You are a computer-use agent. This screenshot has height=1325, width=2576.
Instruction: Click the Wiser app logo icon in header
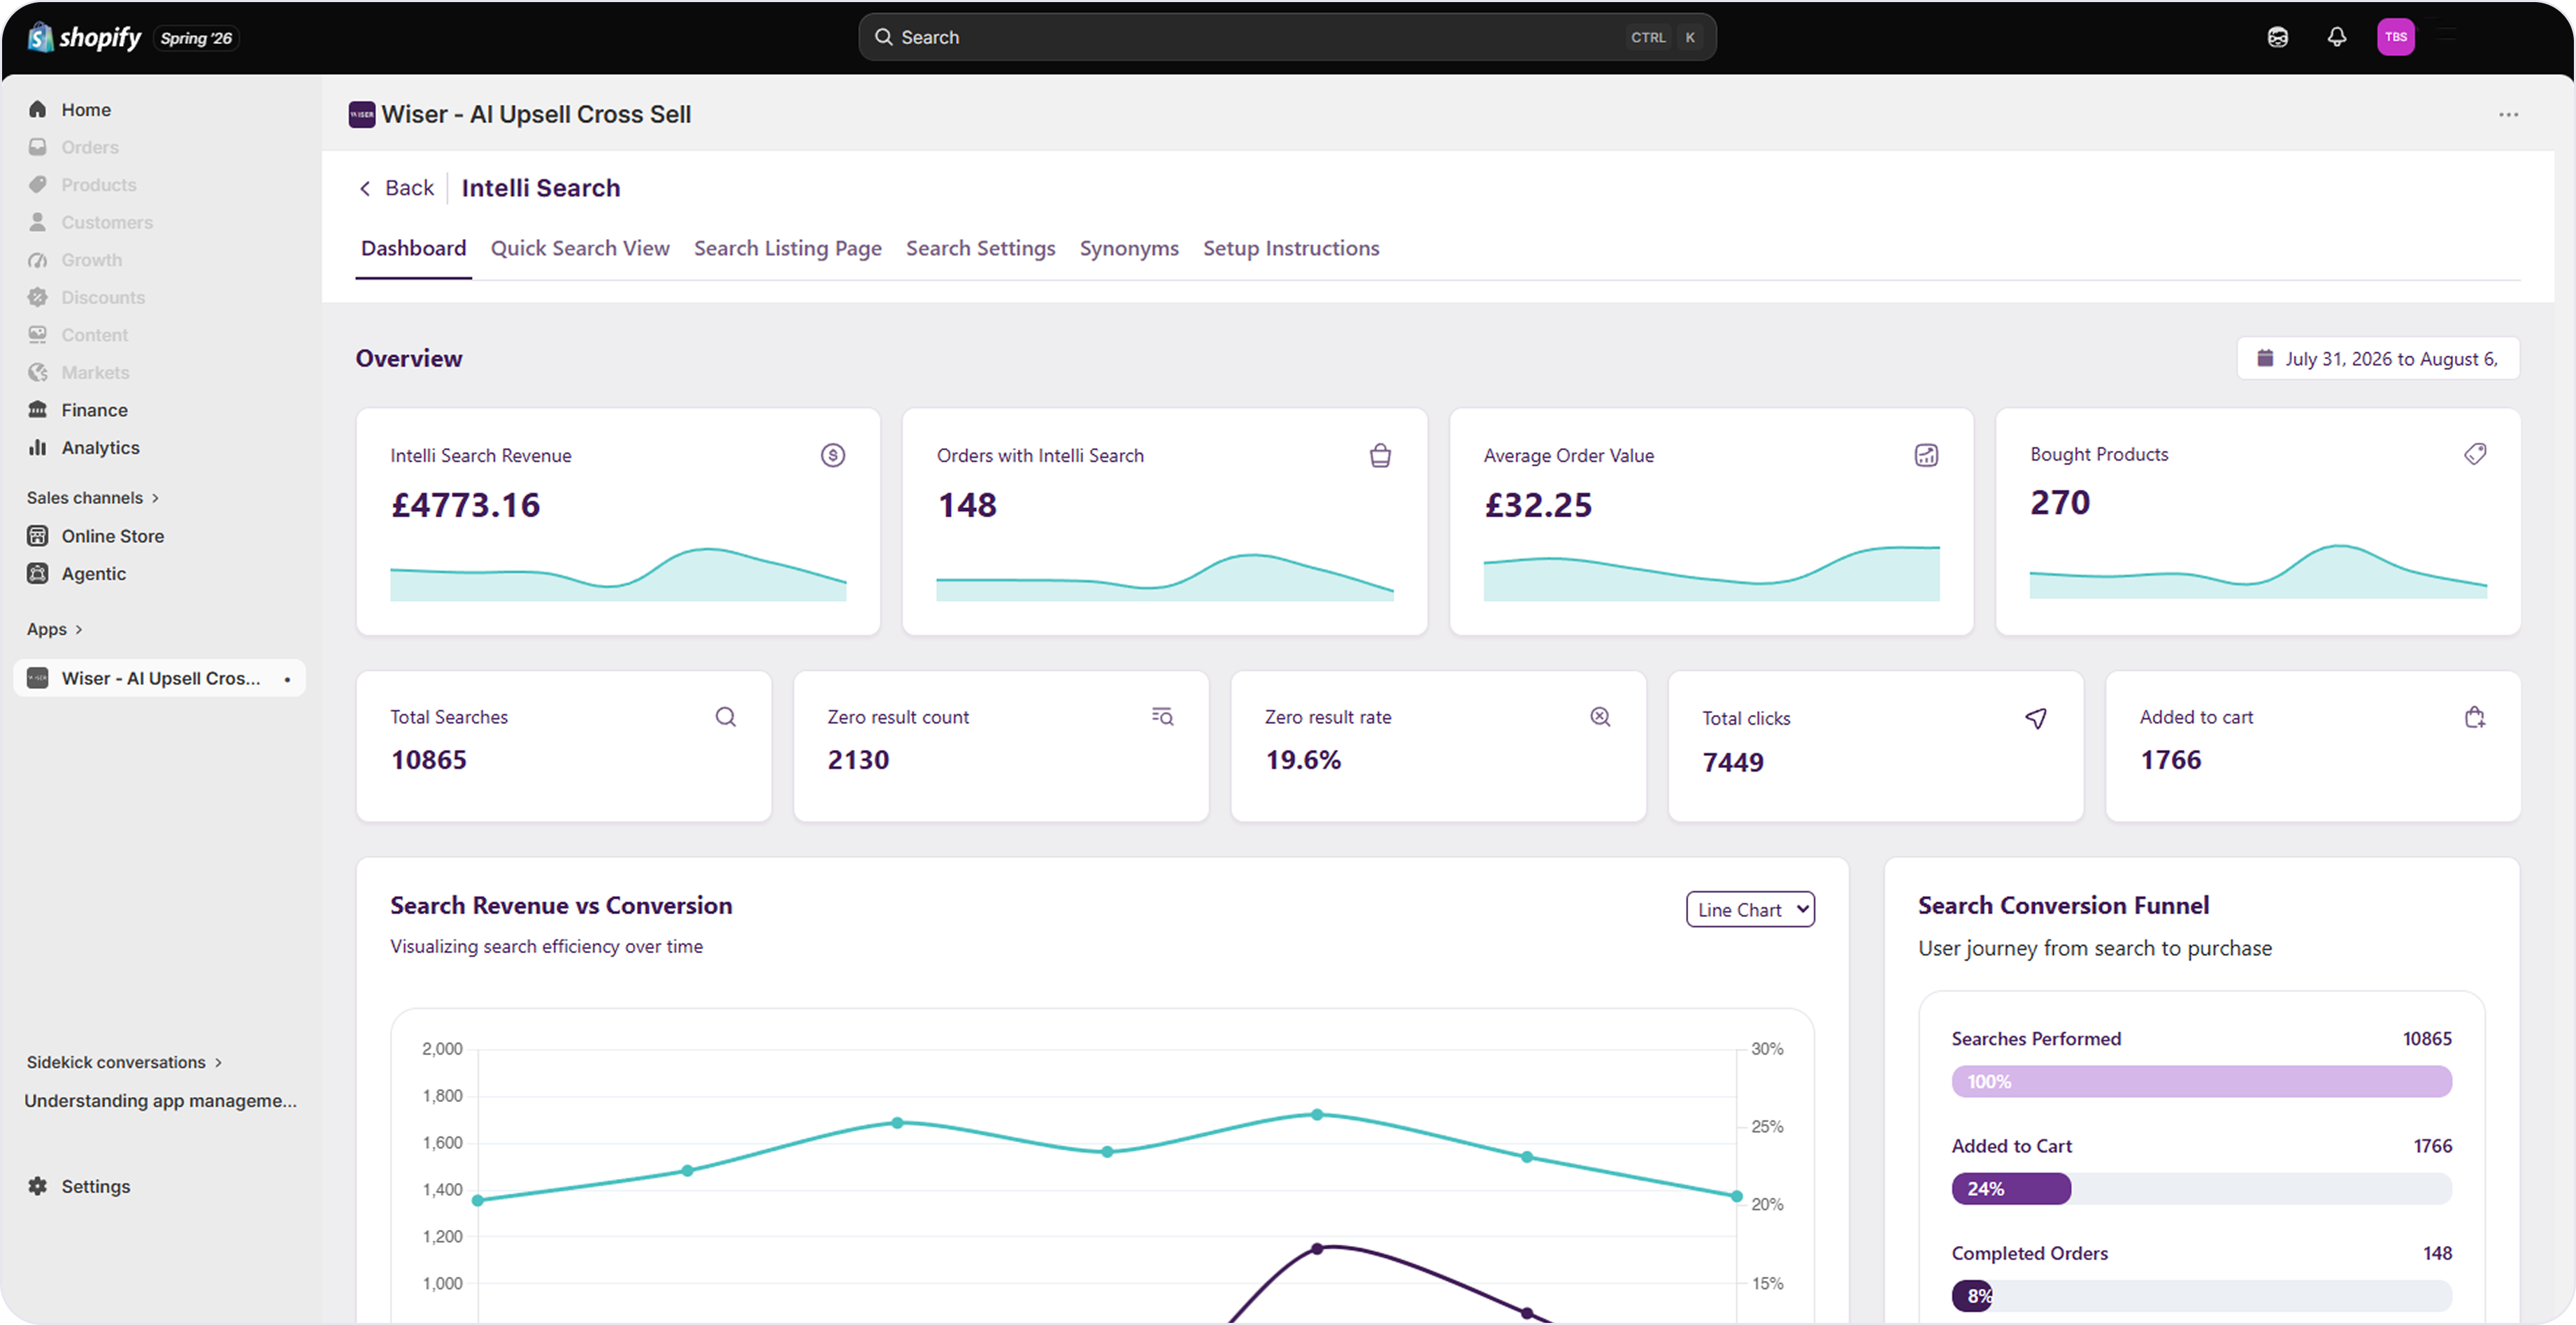[361, 115]
